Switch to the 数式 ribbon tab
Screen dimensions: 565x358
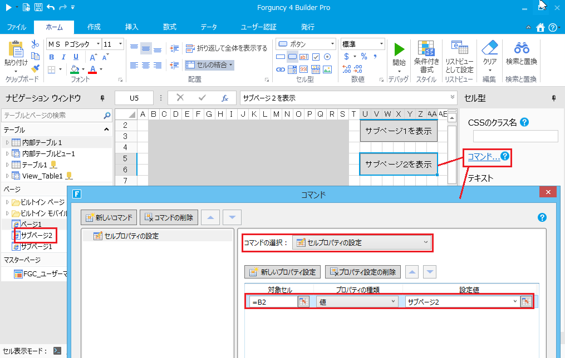coord(169,27)
